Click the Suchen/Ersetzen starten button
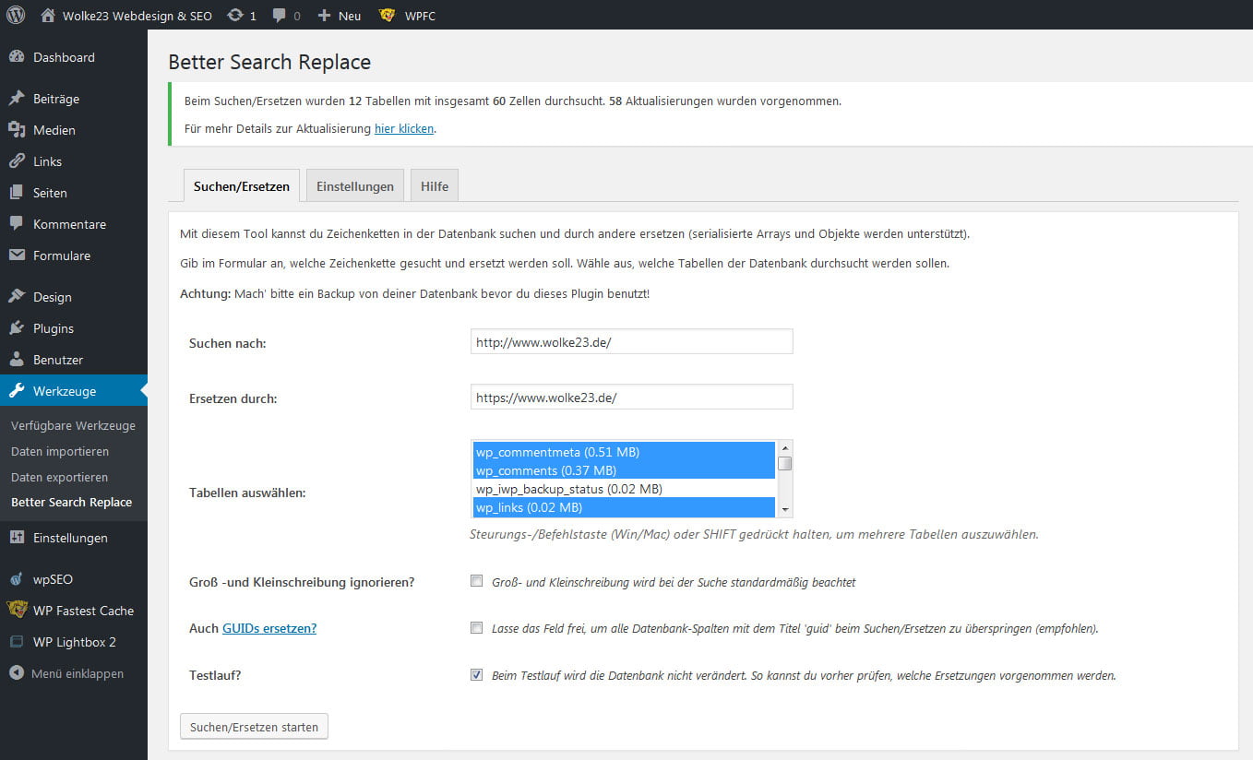1253x760 pixels. [x=254, y=727]
